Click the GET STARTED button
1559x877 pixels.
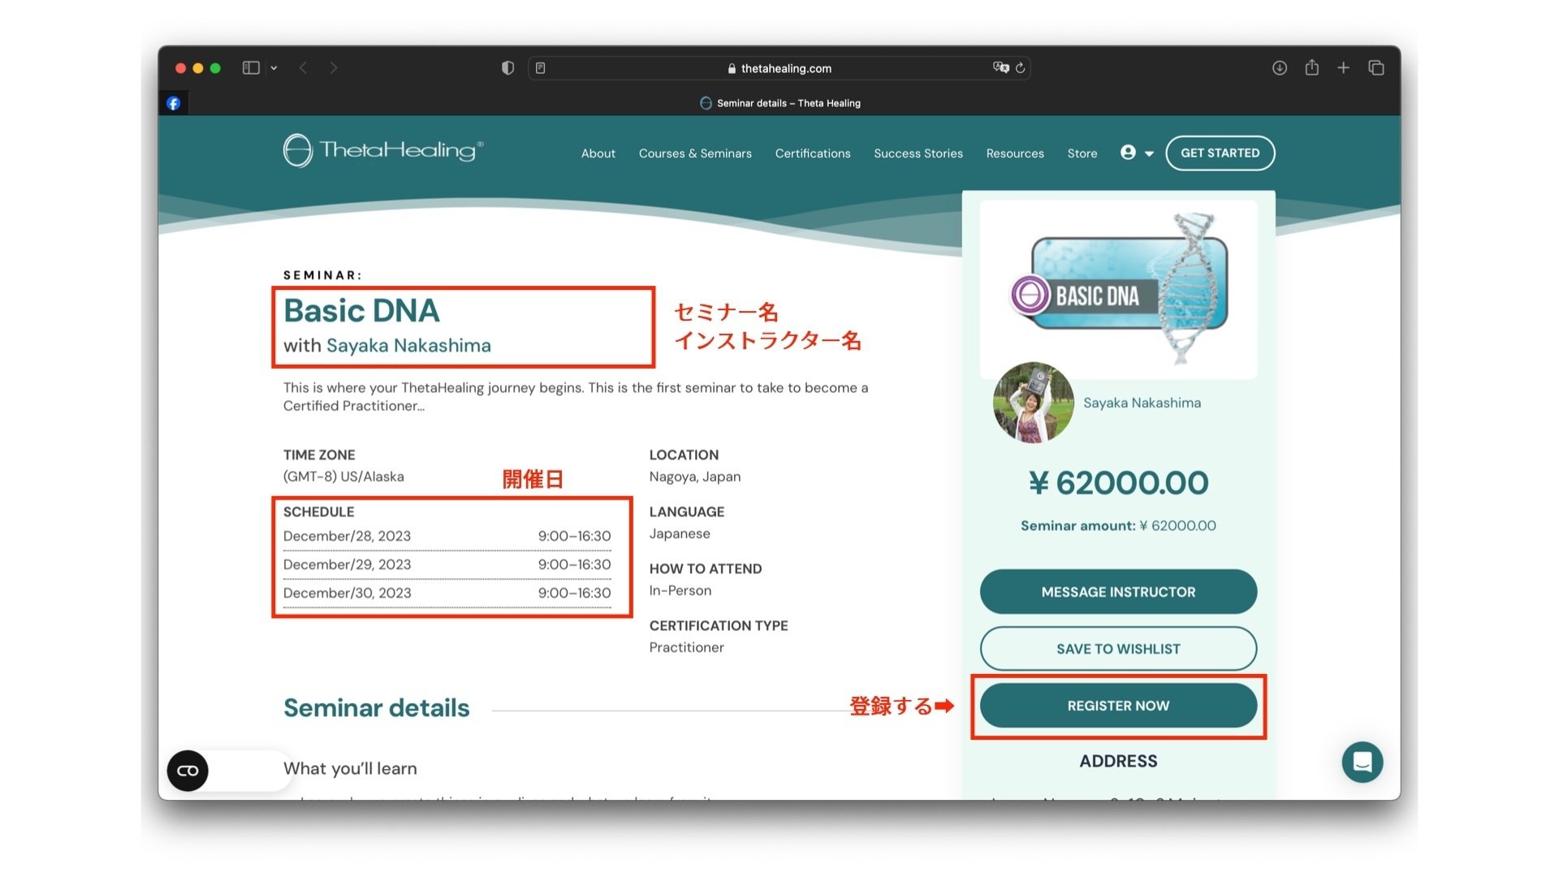coord(1220,153)
